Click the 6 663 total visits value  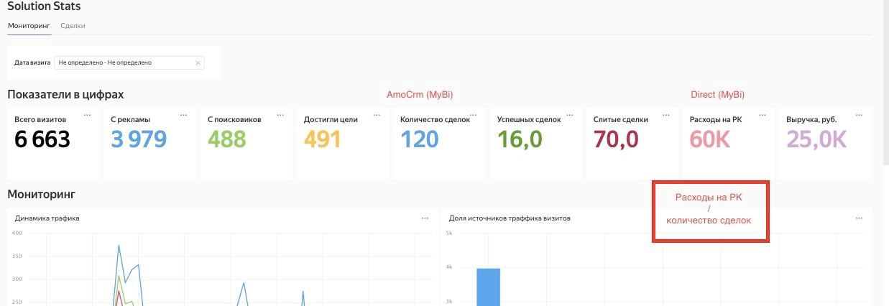(x=42, y=139)
